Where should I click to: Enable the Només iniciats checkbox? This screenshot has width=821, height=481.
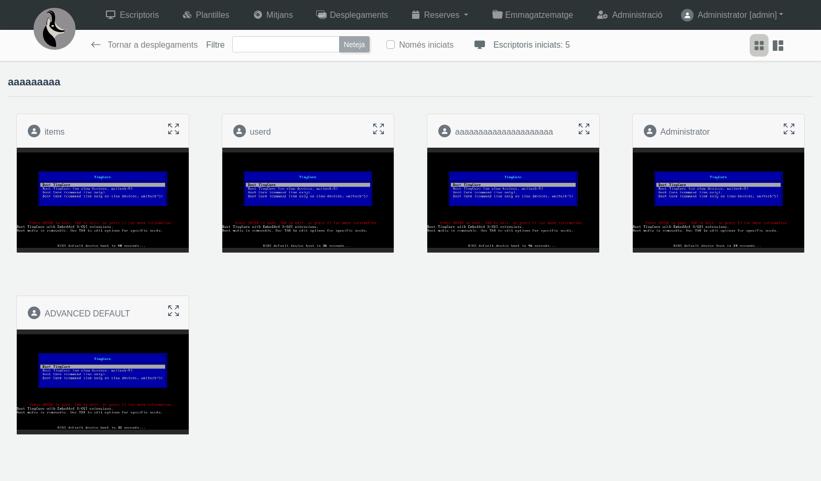[x=391, y=45]
